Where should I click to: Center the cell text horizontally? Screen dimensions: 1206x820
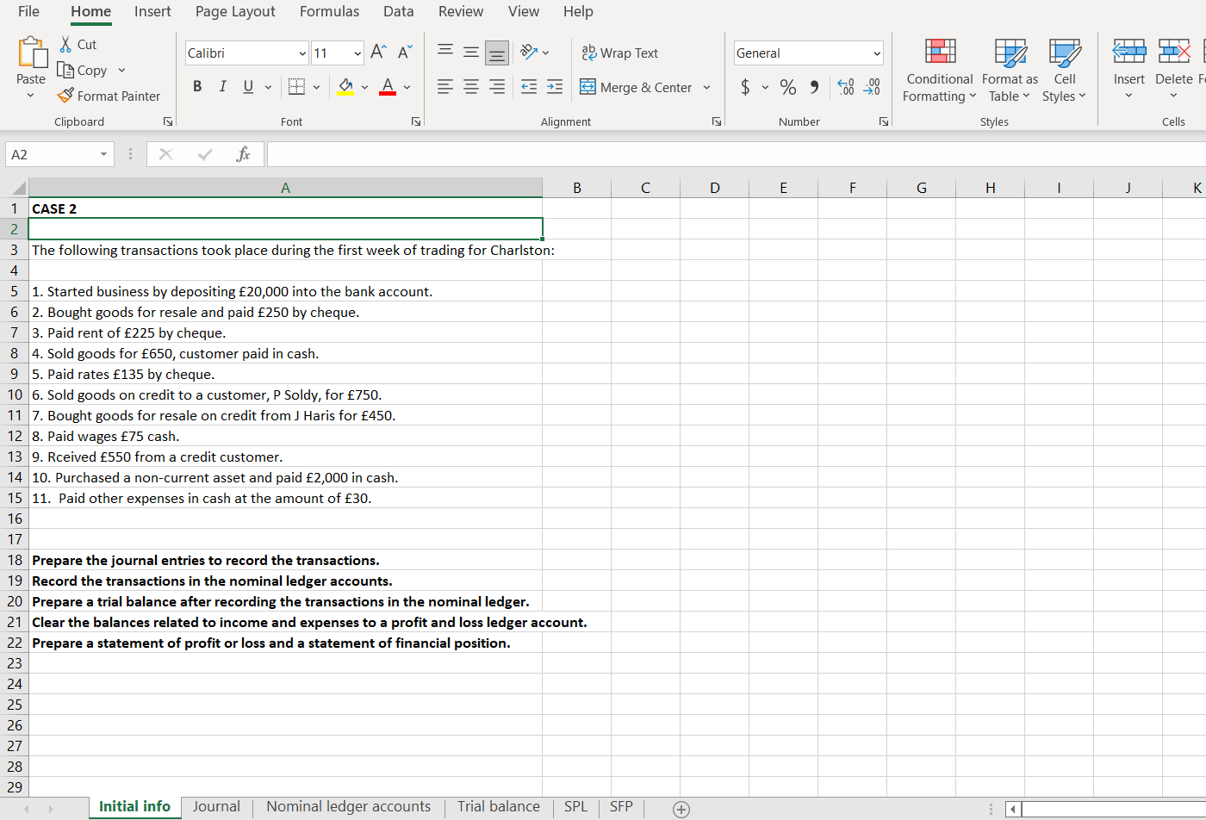click(471, 86)
